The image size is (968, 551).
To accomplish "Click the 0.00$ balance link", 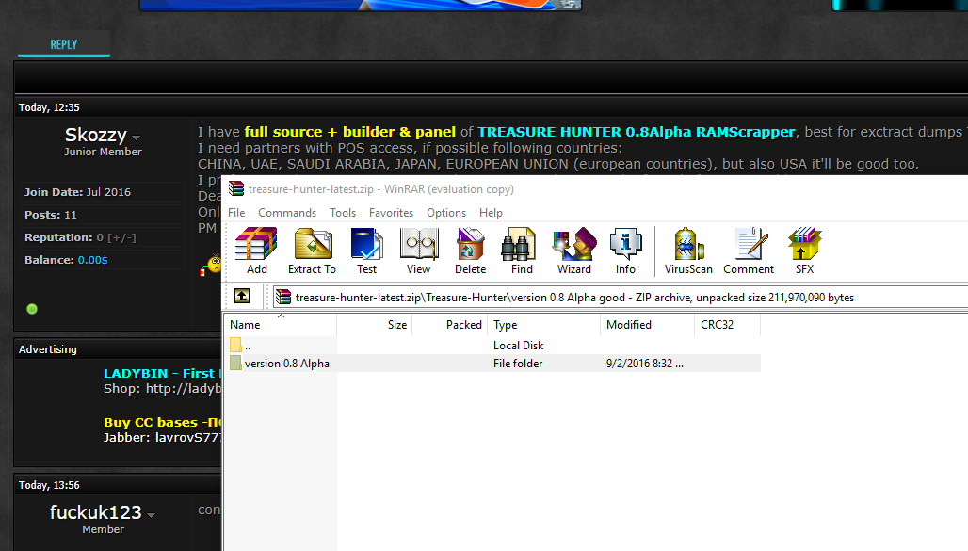I will click(92, 260).
